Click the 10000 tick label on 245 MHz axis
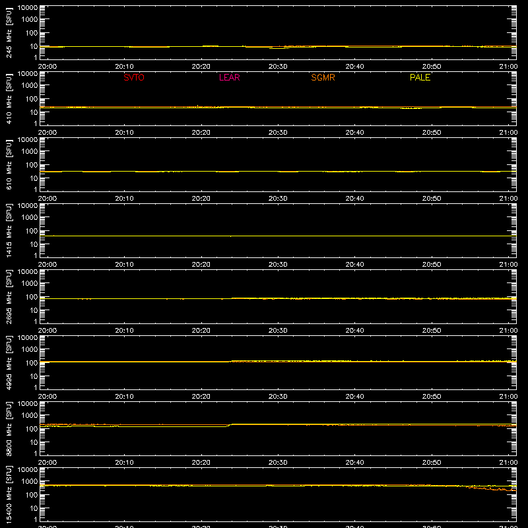Viewport: 528px width, 528px height. (28, 8)
